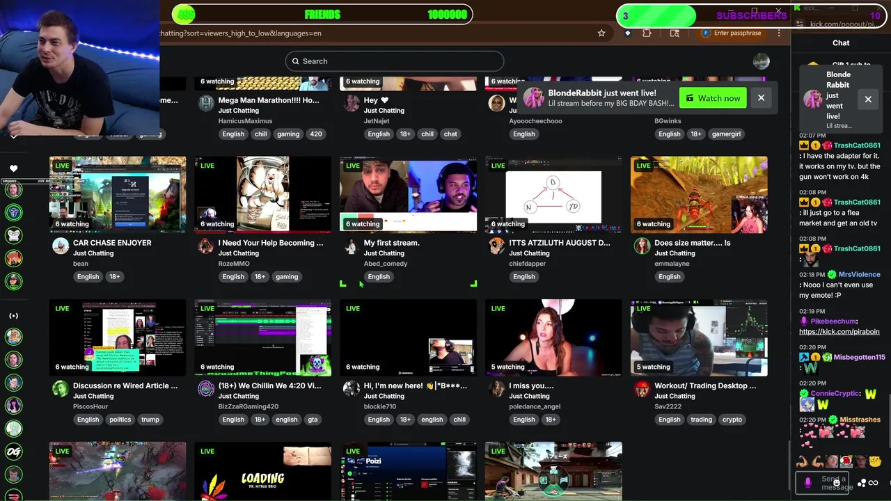This screenshot has height=501, width=891.
Task: Click the flexing arm quick emote in chat
Action: point(803,461)
